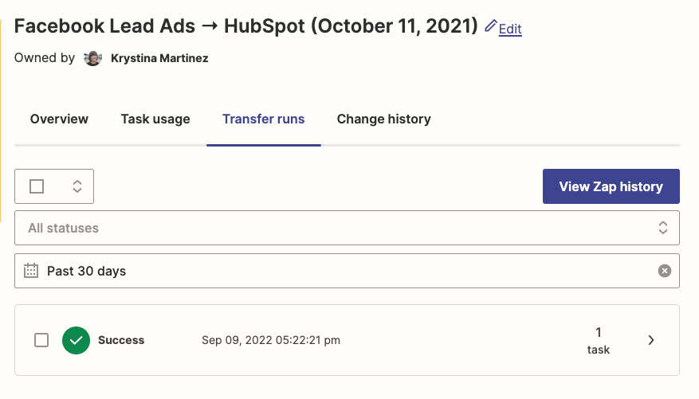
Task: Open the All statuses dropdown
Action: click(x=347, y=228)
